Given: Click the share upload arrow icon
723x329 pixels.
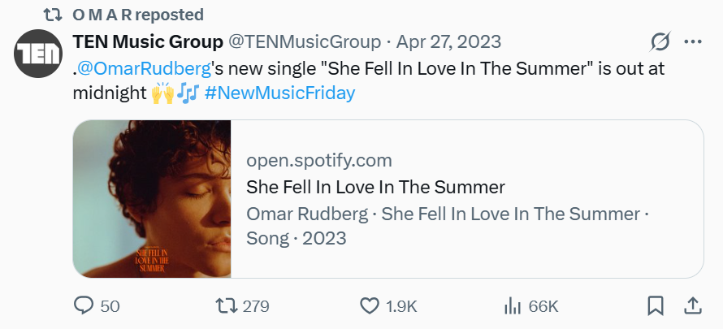Looking at the screenshot, I should pyautogui.click(x=693, y=305).
